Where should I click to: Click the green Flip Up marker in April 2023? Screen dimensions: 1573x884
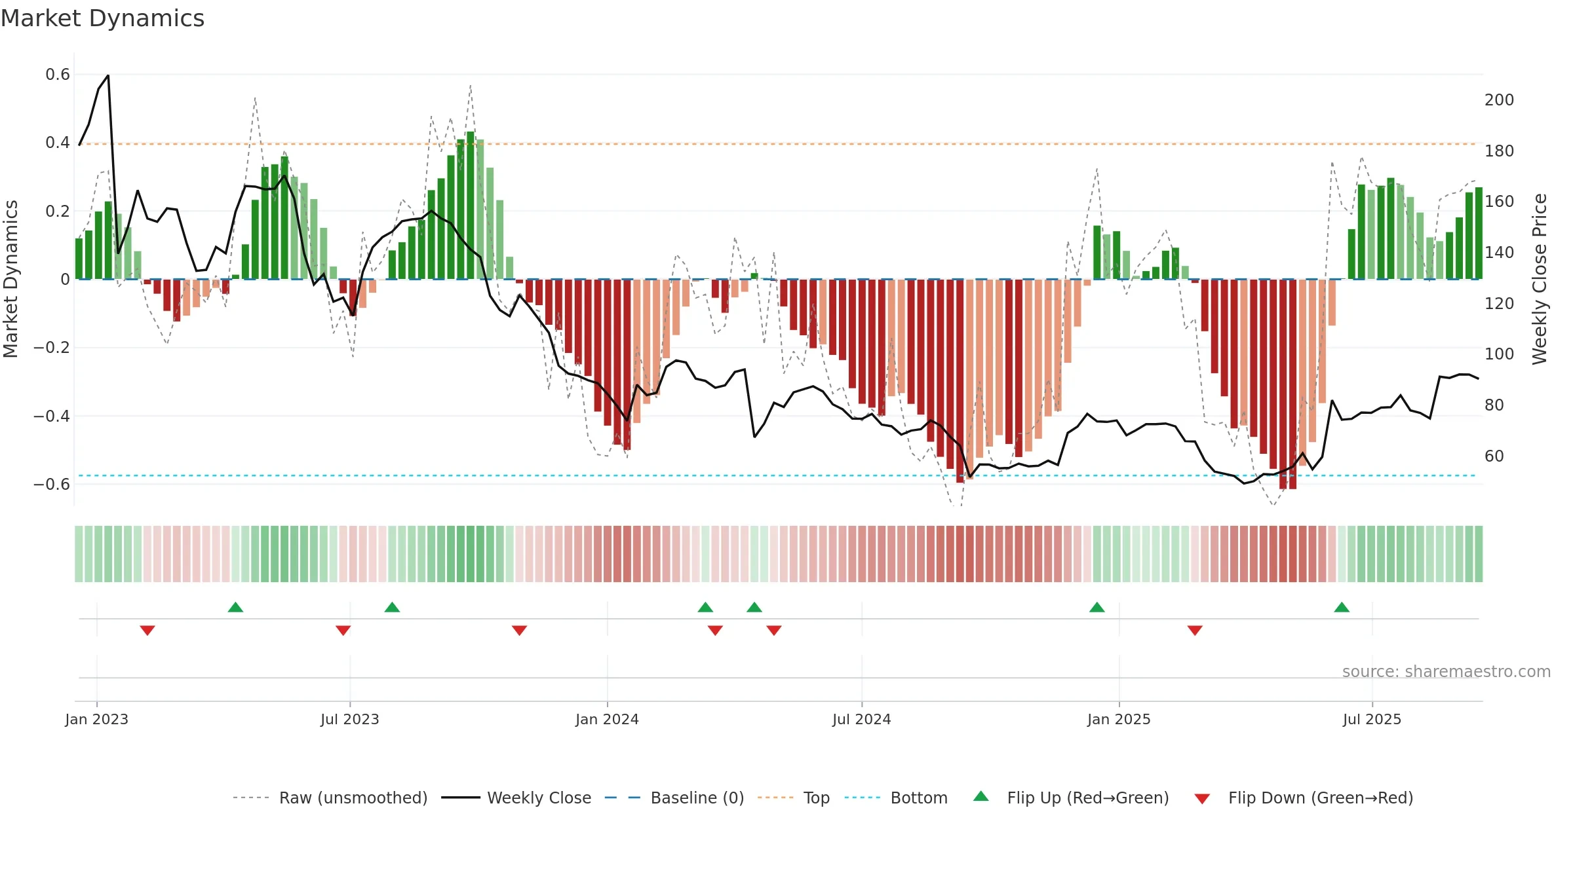(235, 607)
